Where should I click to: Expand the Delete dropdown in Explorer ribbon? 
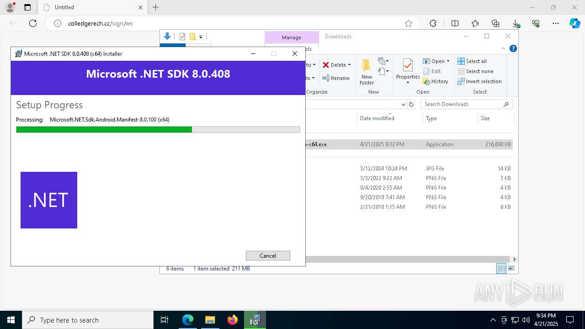(x=350, y=65)
